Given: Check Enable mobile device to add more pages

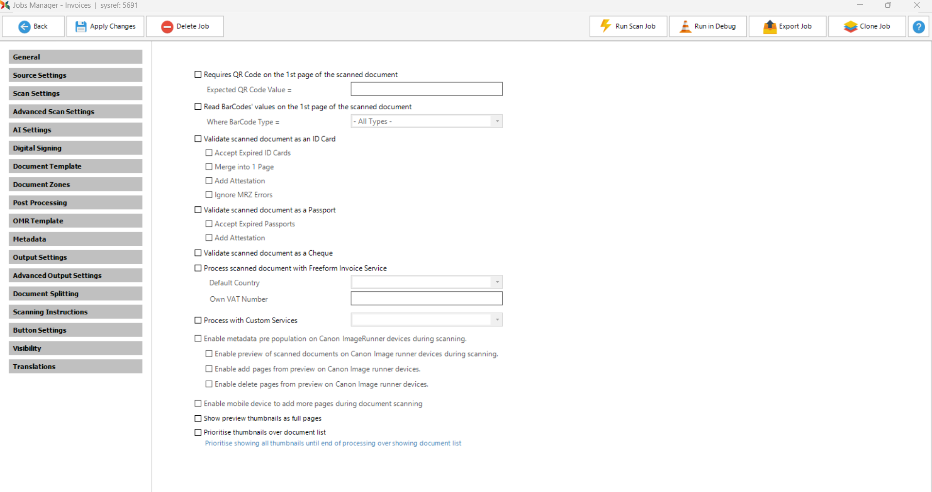Looking at the screenshot, I should pyautogui.click(x=198, y=404).
